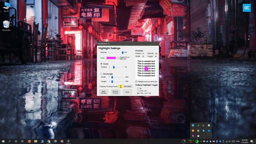Click the green circular meter tray icon
Screen dimensions: 256x144
coord(197,141)
